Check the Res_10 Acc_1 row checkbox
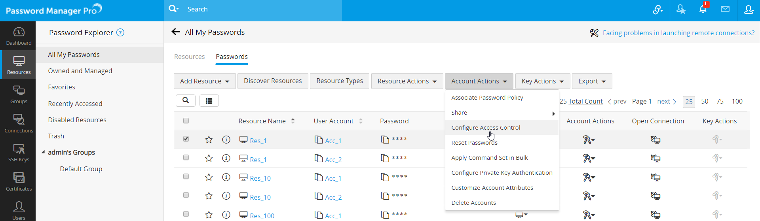 (x=186, y=177)
